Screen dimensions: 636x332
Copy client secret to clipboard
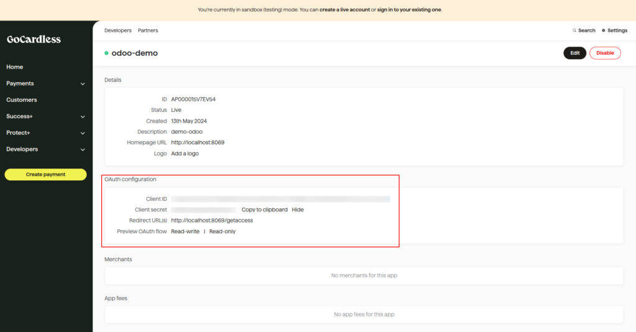pyautogui.click(x=265, y=210)
